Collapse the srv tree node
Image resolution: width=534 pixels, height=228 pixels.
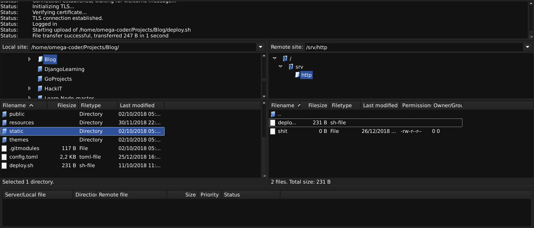pyautogui.click(x=280, y=66)
